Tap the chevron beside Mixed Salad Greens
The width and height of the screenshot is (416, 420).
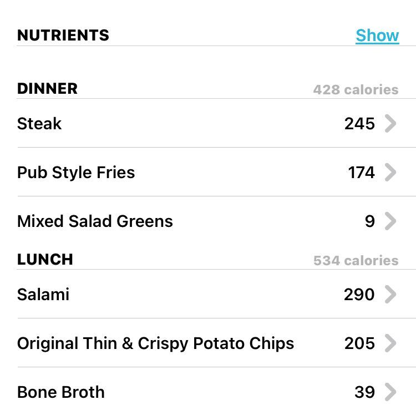[390, 221]
